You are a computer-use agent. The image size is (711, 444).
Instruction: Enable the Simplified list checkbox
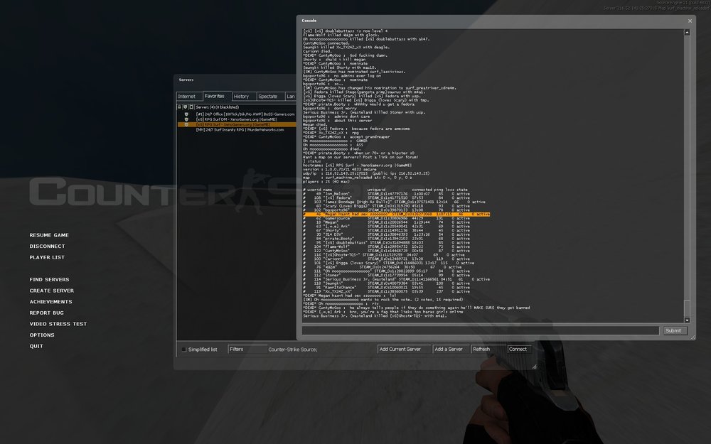pos(184,350)
